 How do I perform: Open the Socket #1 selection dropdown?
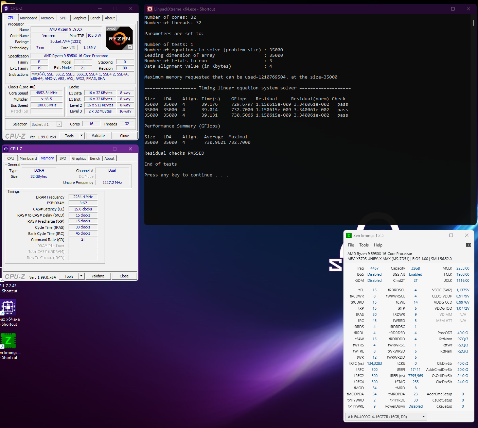[x=46, y=124]
